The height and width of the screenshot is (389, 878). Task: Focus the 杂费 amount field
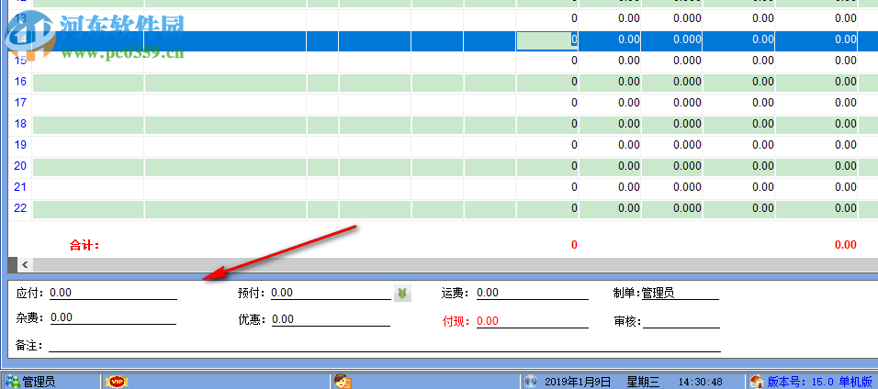point(113,317)
